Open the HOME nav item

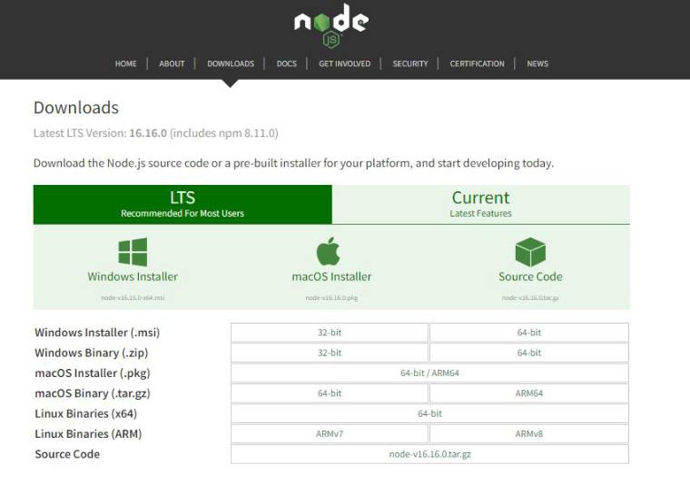(x=126, y=63)
